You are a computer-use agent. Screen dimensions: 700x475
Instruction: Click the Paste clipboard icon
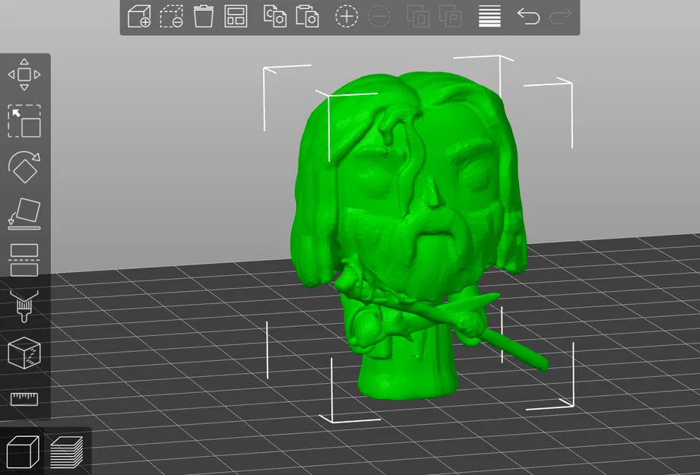(x=307, y=17)
